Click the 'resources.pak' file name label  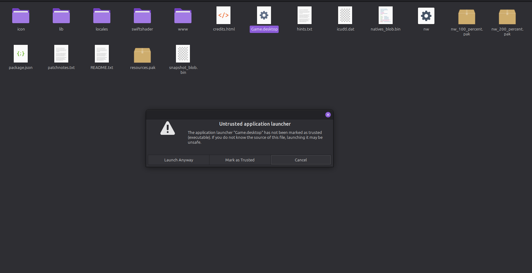click(143, 68)
